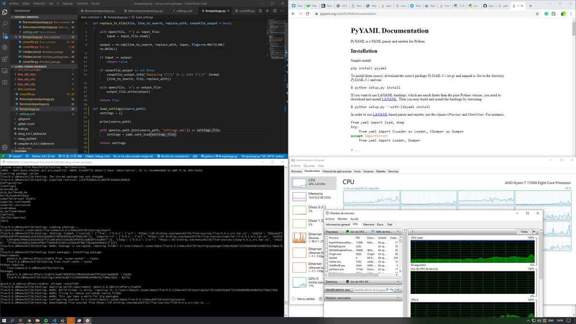Expand the Módulos asociados section
This screenshot has height=324, width=576.
(x=398, y=298)
